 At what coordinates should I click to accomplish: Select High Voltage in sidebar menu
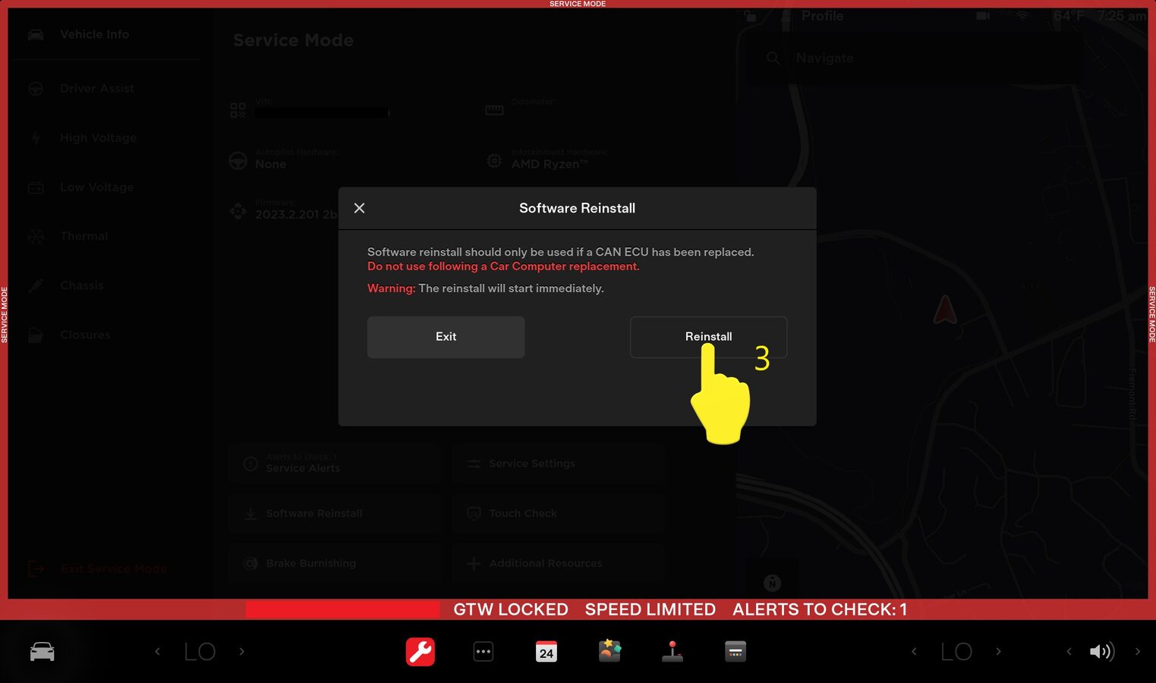(x=98, y=137)
